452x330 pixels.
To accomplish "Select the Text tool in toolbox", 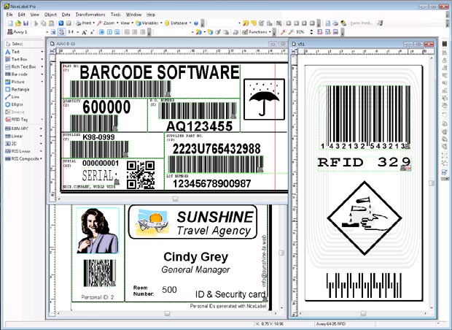I will [17, 52].
